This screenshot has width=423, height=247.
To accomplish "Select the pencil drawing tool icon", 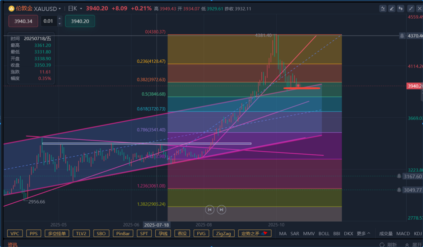I will [392, 9].
